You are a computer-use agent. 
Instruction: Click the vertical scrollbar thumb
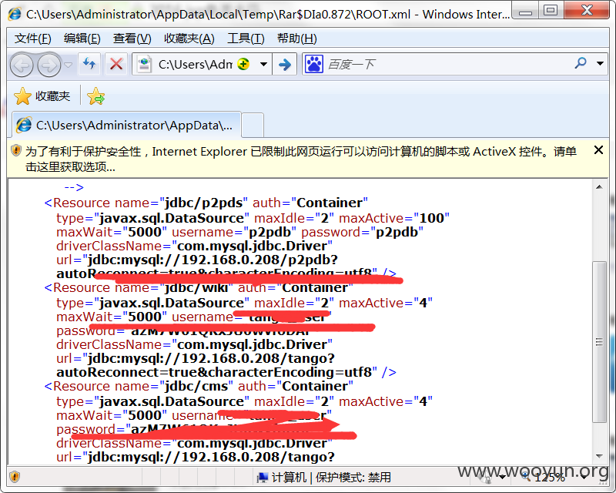pos(599,342)
